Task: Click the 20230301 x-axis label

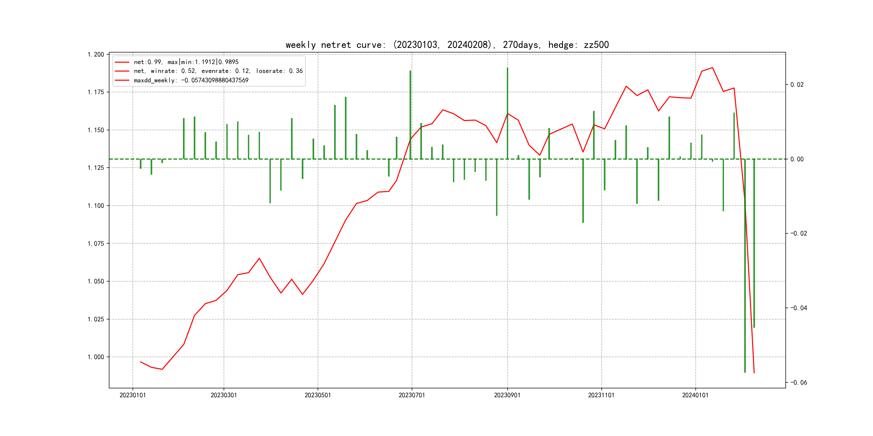Action: 224,395
